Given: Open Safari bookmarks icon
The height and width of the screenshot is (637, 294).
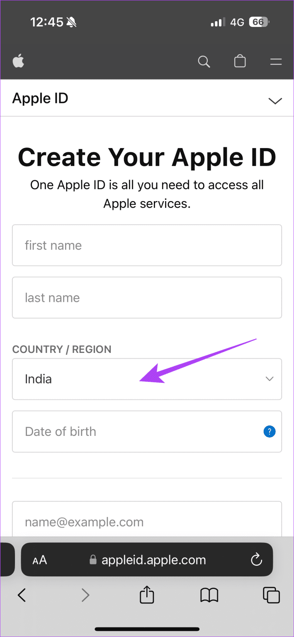Looking at the screenshot, I should coord(209,596).
